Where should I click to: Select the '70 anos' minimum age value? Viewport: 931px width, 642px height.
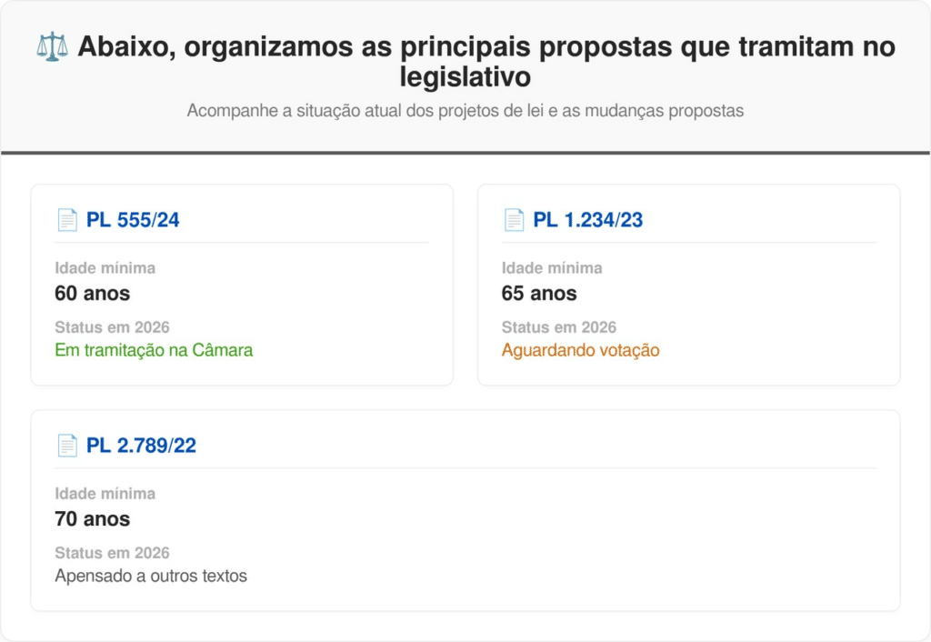coord(93,519)
